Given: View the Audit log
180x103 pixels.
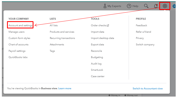Looking at the screenshot, I should (96, 64).
